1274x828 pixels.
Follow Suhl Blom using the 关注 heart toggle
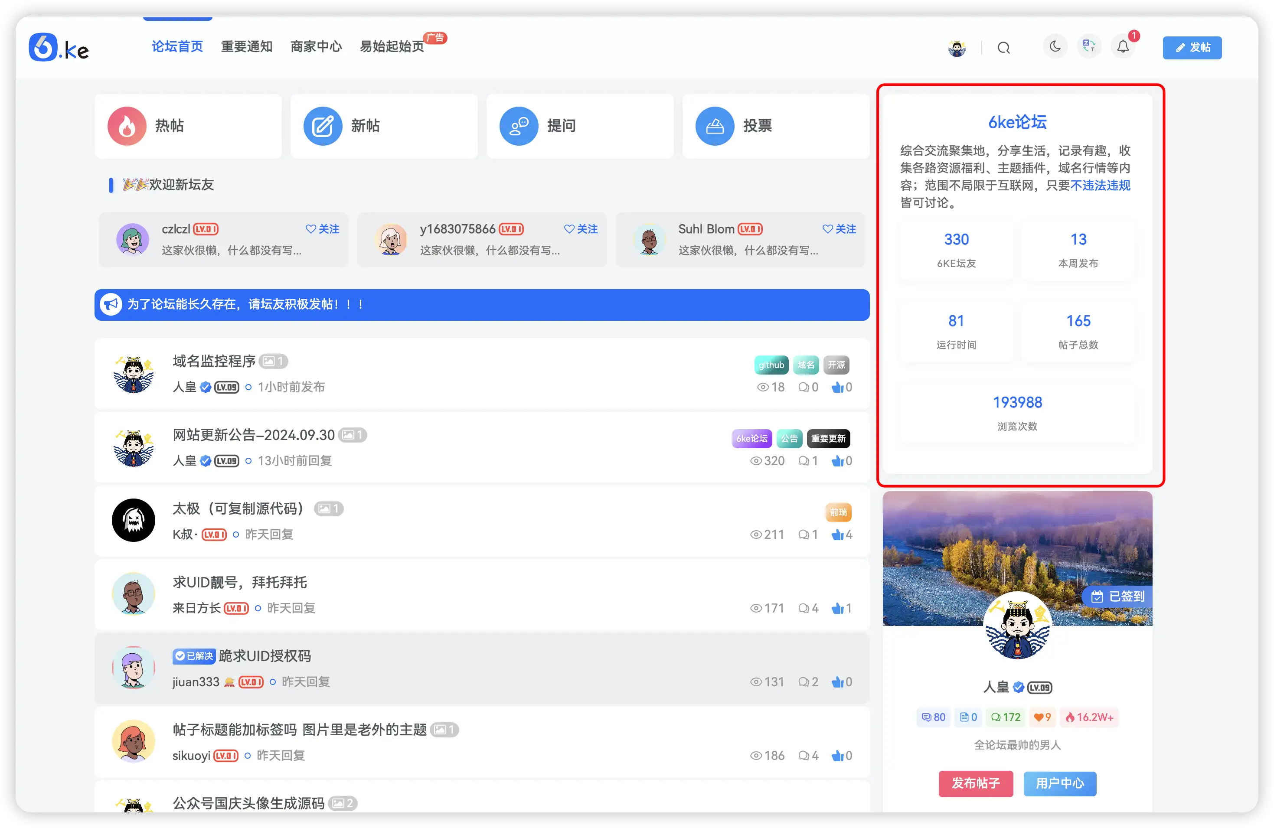[x=839, y=229]
